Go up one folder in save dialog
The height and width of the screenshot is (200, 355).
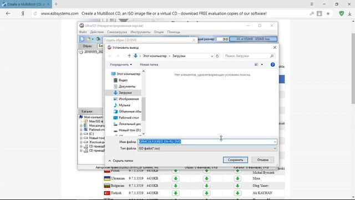pyautogui.click(x=129, y=56)
